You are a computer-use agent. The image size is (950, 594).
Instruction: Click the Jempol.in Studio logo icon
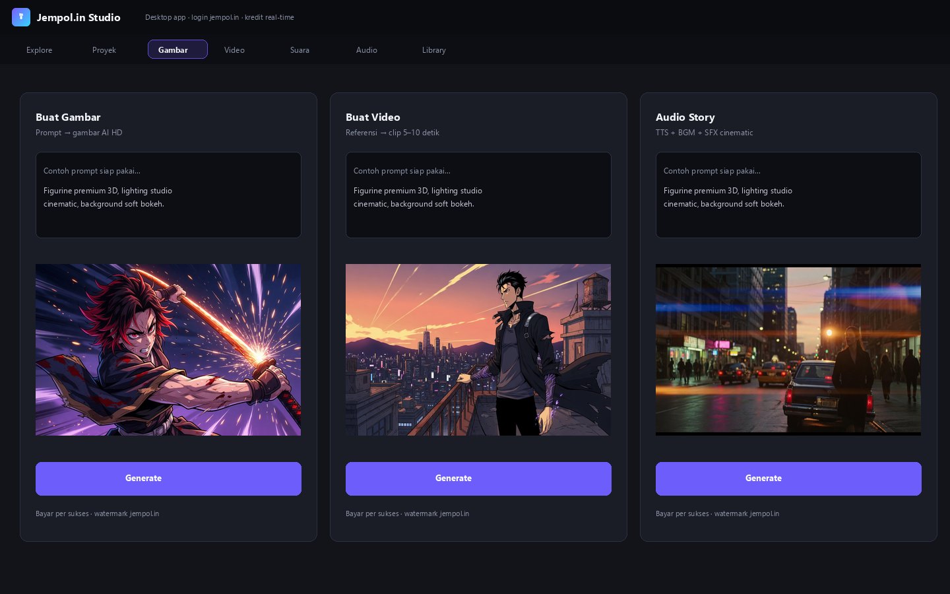coord(21,17)
